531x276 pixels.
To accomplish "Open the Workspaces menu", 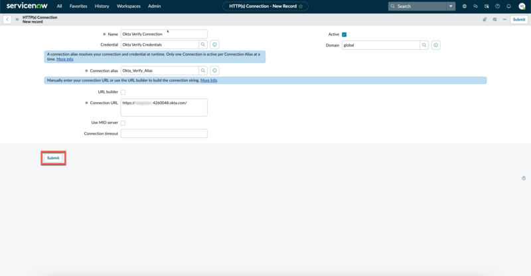I will click(x=129, y=6).
